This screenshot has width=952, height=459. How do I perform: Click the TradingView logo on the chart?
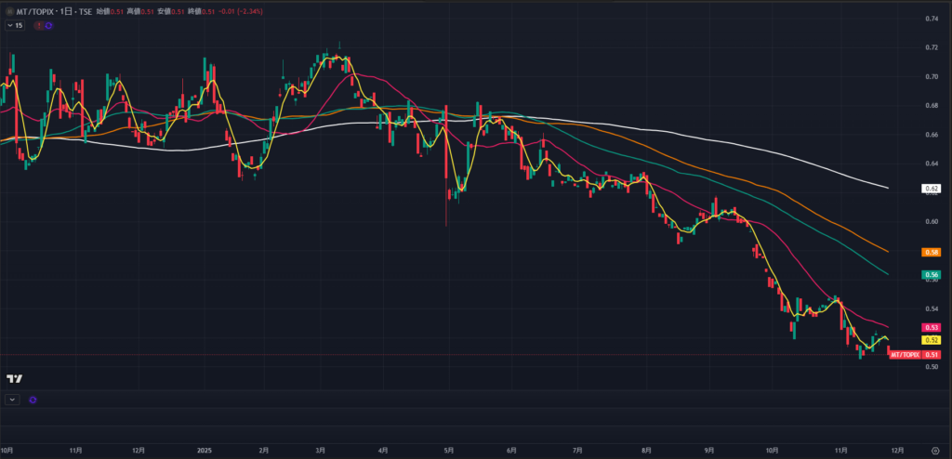tap(14, 378)
